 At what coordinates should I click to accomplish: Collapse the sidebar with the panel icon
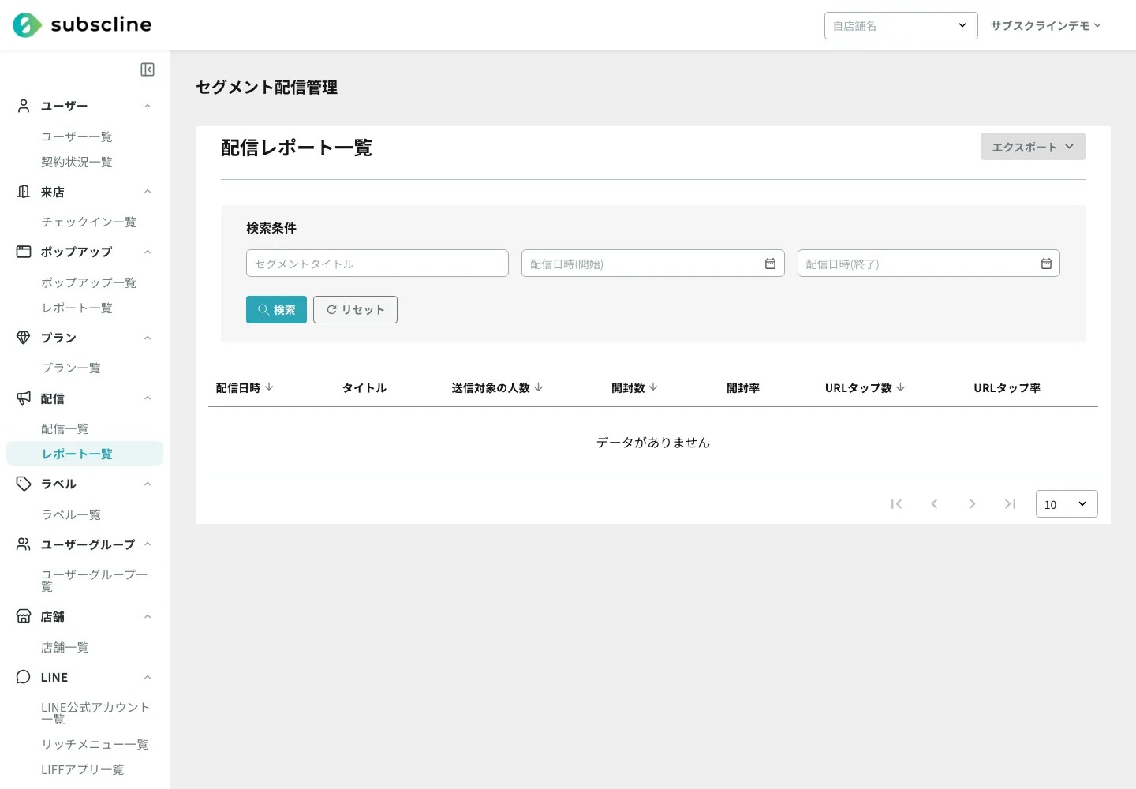click(x=148, y=69)
